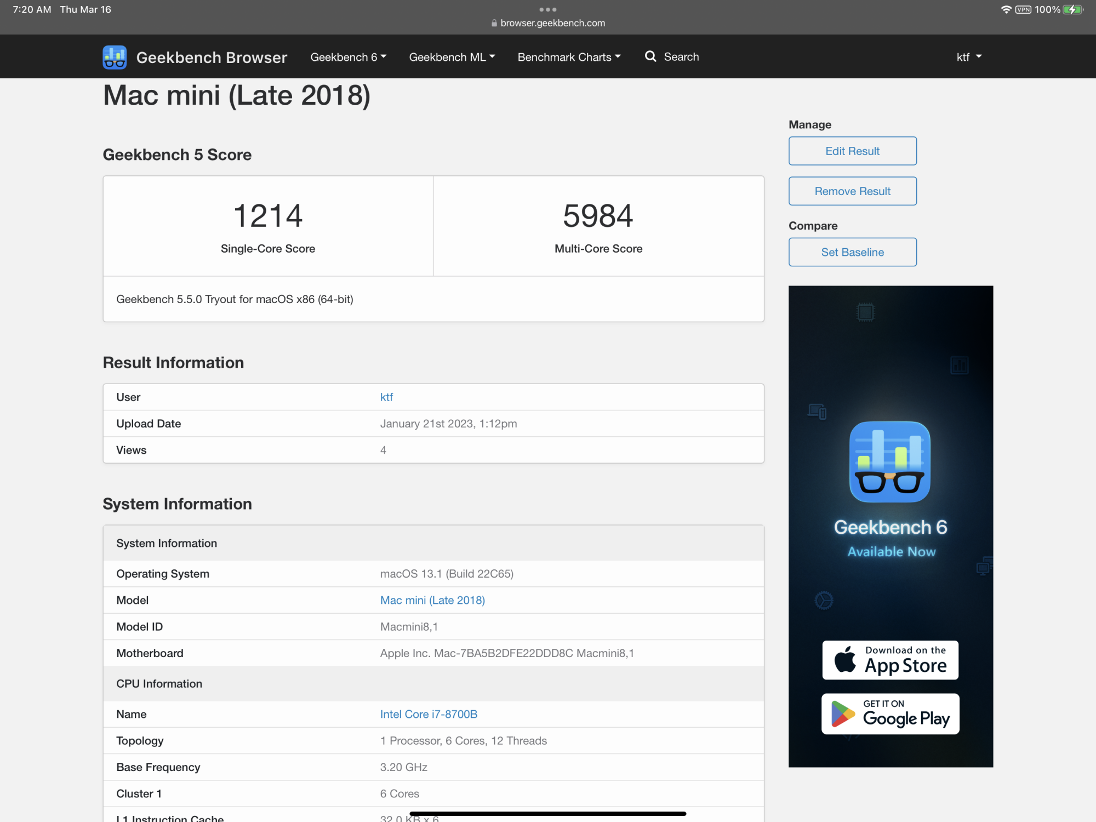Click the Remove Result button
Image resolution: width=1096 pixels, height=822 pixels.
coord(852,191)
